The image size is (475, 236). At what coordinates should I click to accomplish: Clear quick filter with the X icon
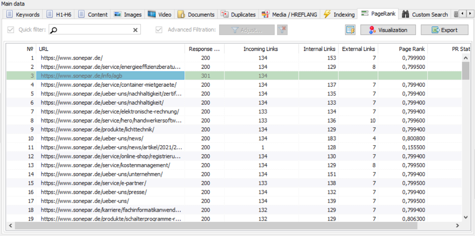(135, 30)
